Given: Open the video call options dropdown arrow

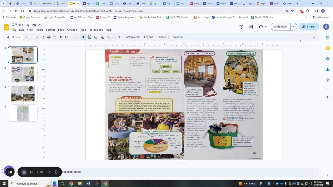Looking at the screenshot, I should 266,26.
